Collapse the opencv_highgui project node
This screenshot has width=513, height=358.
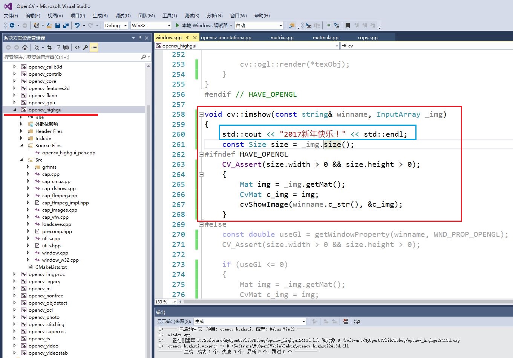coord(15,110)
